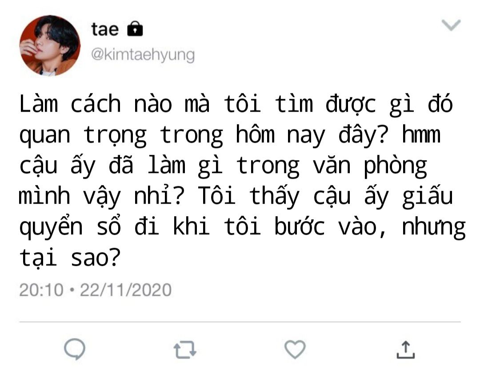Screen dimensions: 480x374
Task: Reply to the tweet via speech bubble icon
Action: [75, 350]
